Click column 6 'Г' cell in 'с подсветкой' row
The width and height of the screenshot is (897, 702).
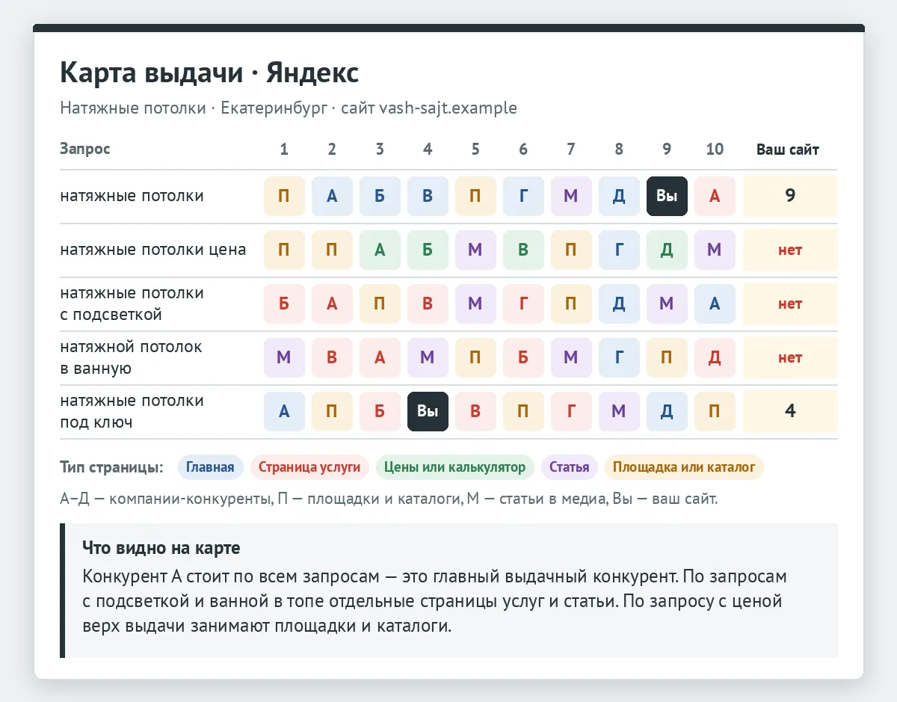(523, 304)
